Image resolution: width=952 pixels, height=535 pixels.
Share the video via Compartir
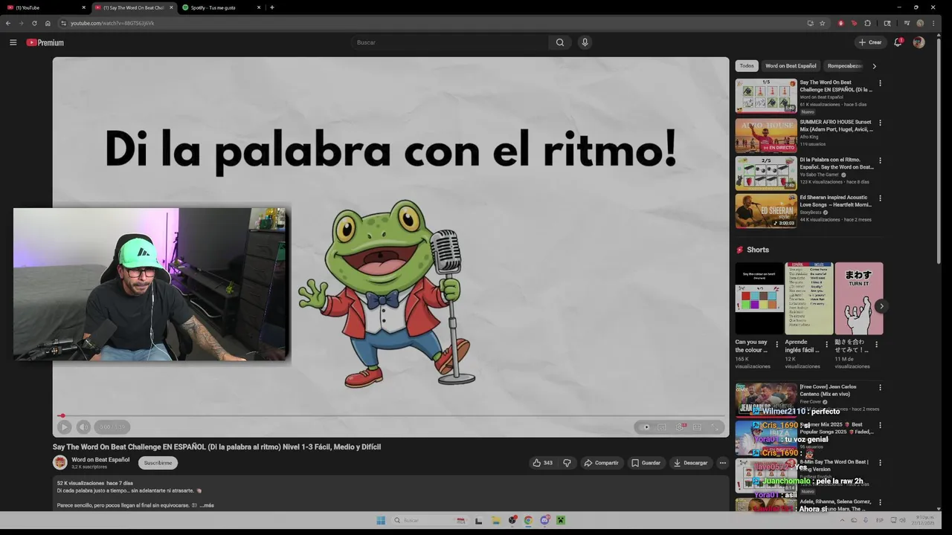click(601, 463)
